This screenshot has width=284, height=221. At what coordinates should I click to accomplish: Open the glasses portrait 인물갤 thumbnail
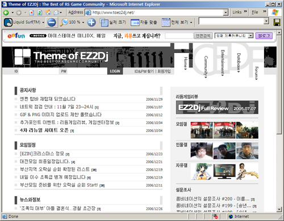point(202,151)
